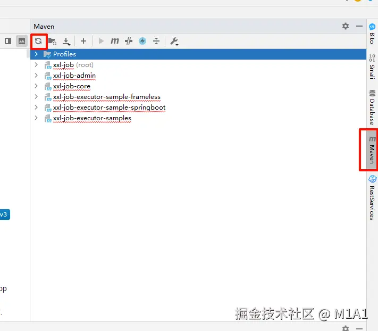This screenshot has height=331, width=378.
Task: Open the Smali side tab
Action: tap(372, 67)
